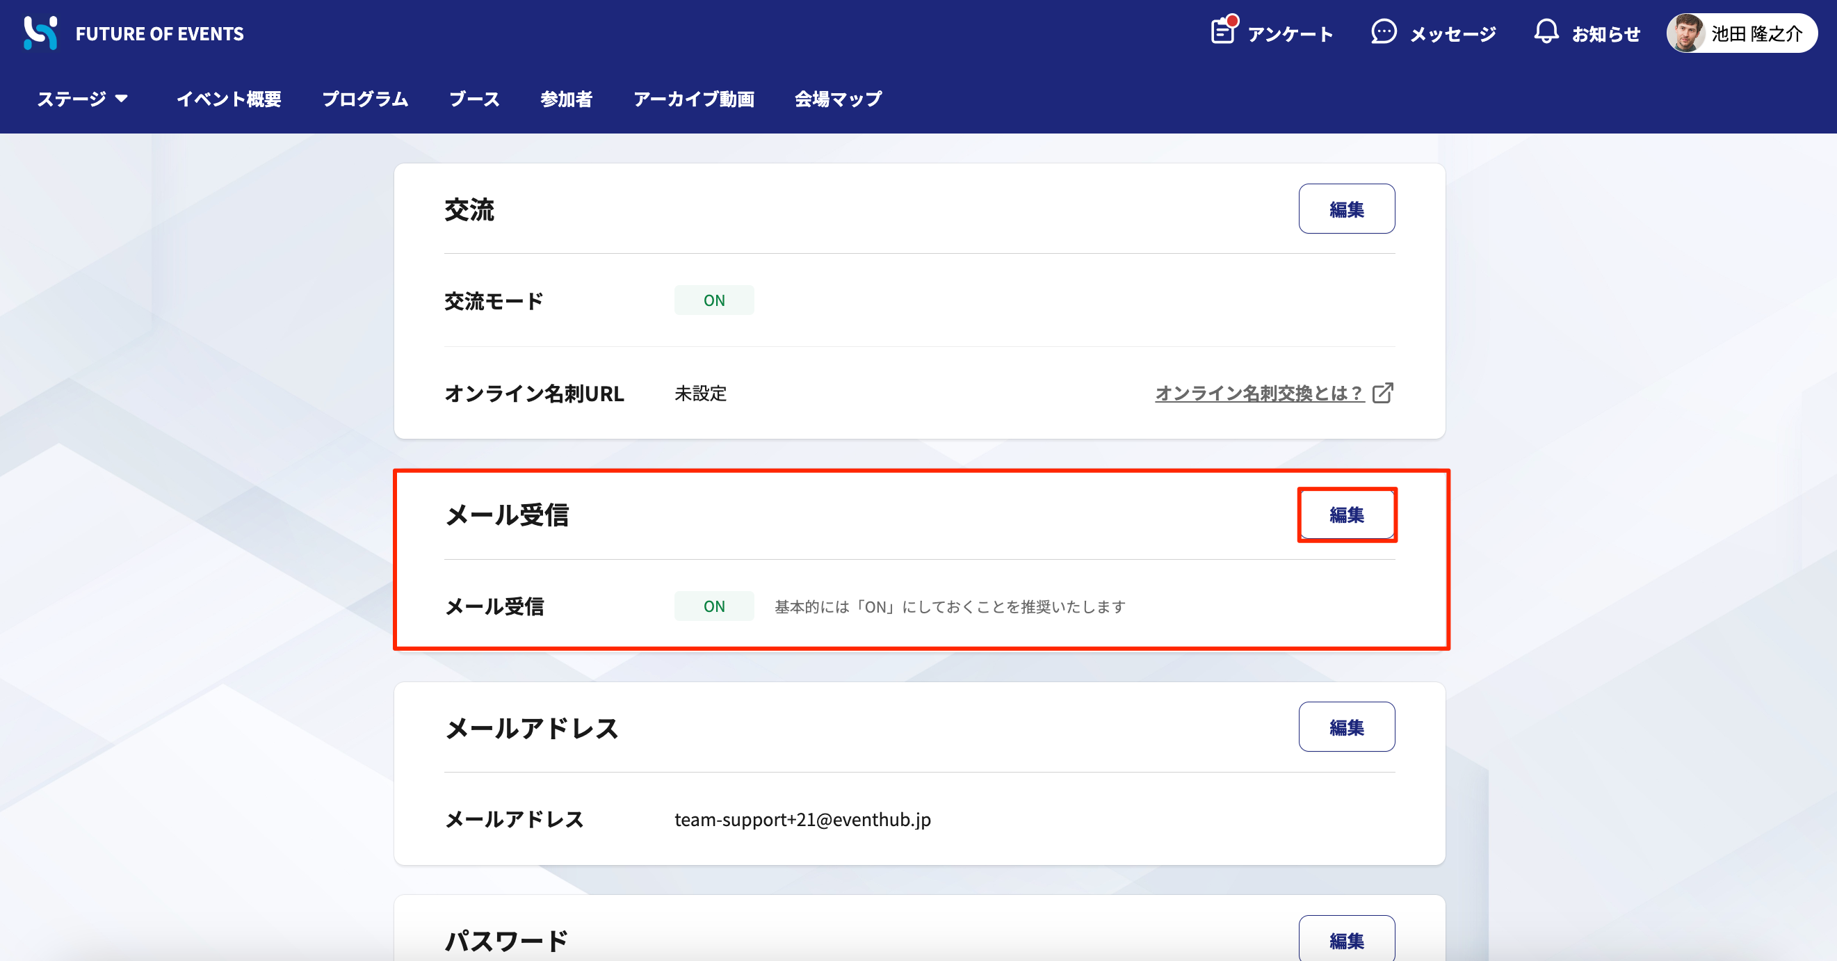
Task: Click the メールアドレス section heading
Action: pos(531,729)
